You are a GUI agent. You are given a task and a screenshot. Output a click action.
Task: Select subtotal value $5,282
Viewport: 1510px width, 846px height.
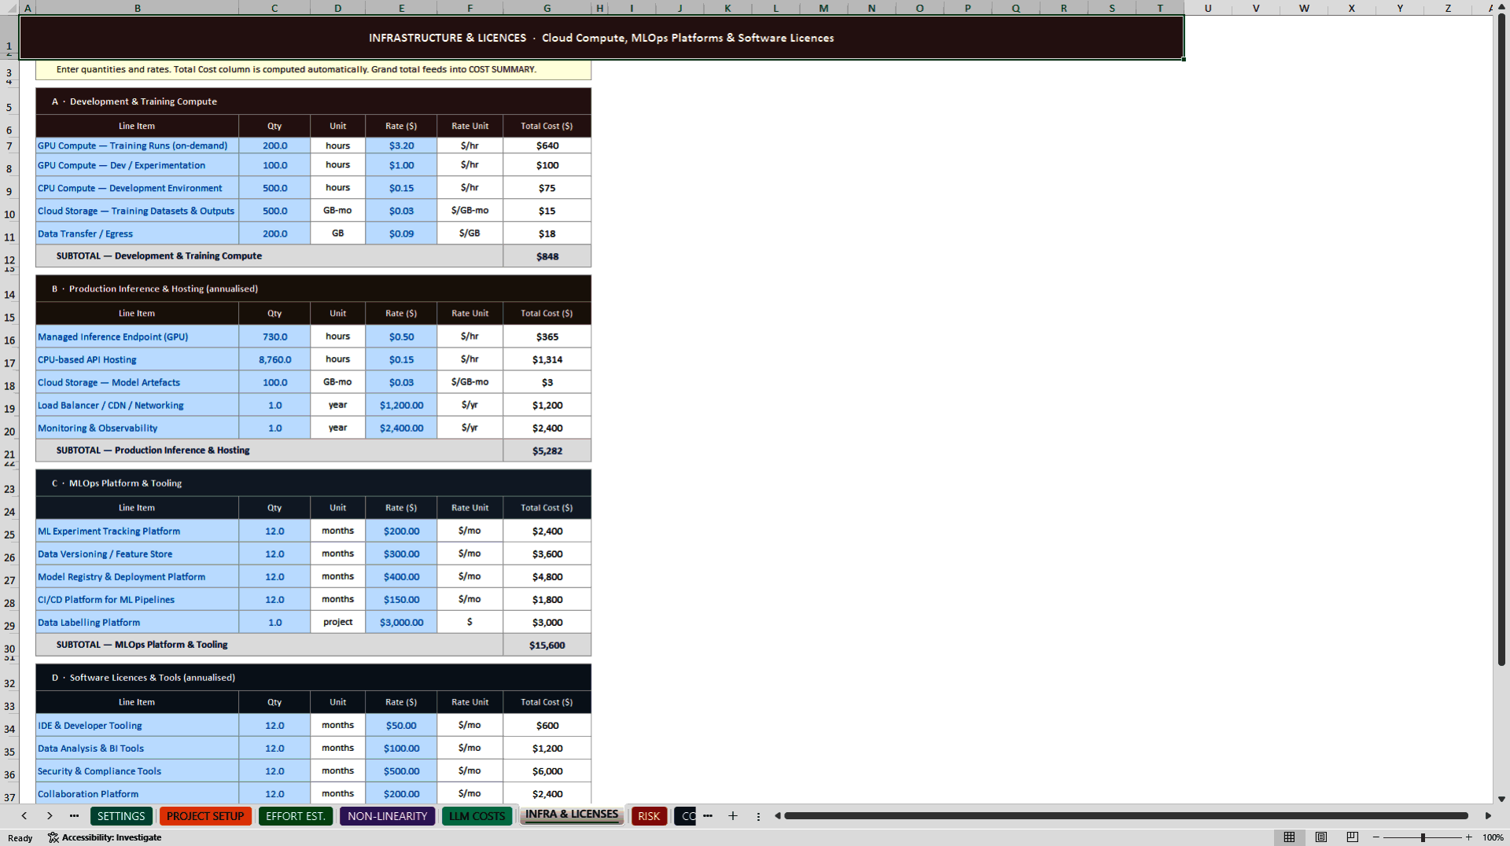click(x=547, y=451)
